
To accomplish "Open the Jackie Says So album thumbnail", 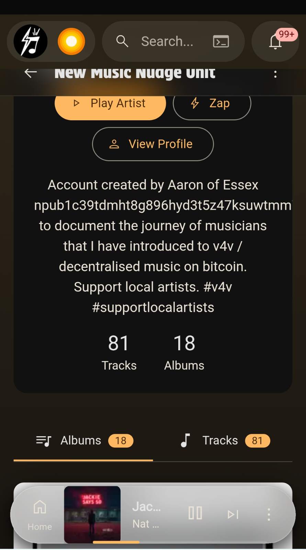I will tap(92, 513).
